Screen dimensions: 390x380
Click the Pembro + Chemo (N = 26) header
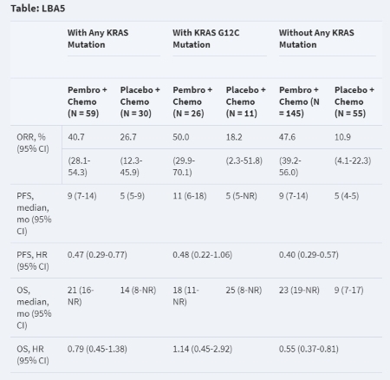192,102
